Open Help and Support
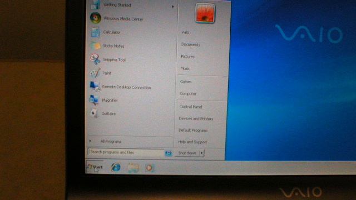The width and height of the screenshot is (356, 200). [x=192, y=142]
